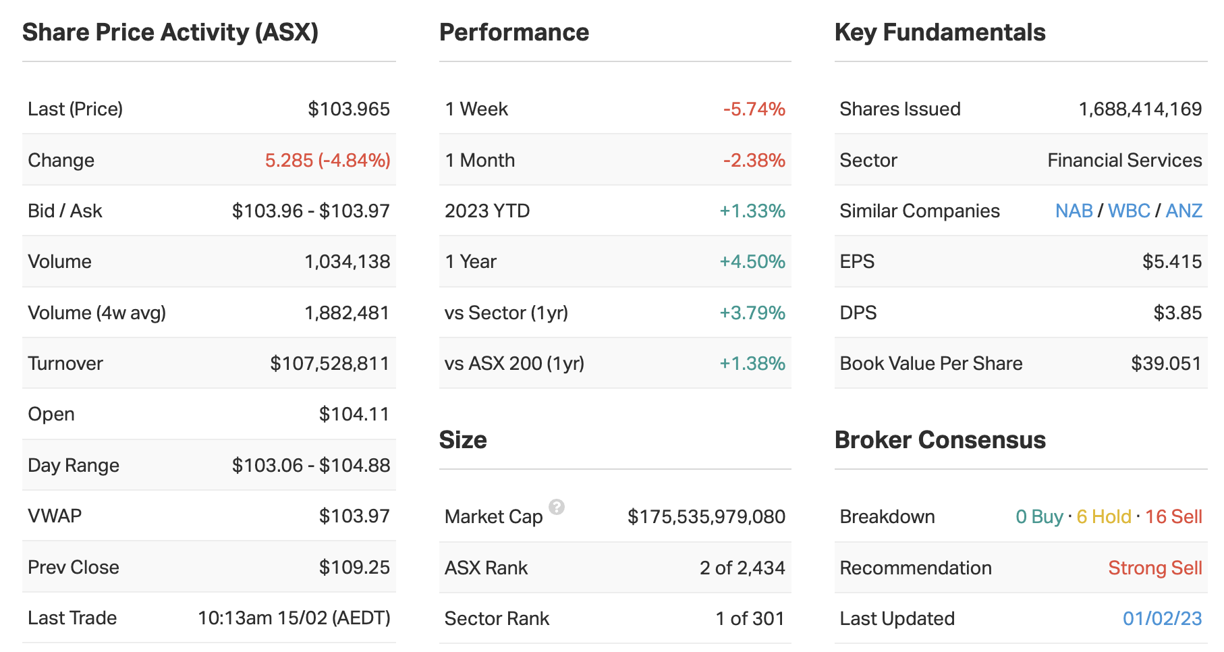1224x652 pixels.
Task: Click the Last (Price) value $103.965
Action: point(349,109)
